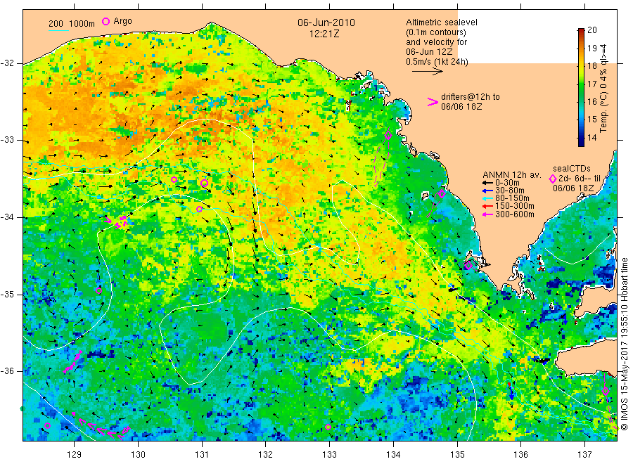Click the magenta 300-600m legend arrow

489,214
